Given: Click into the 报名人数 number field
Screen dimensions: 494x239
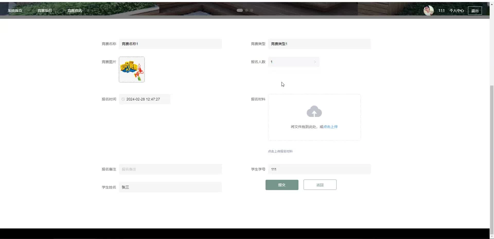Looking at the screenshot, I should [x=294, y=62].
